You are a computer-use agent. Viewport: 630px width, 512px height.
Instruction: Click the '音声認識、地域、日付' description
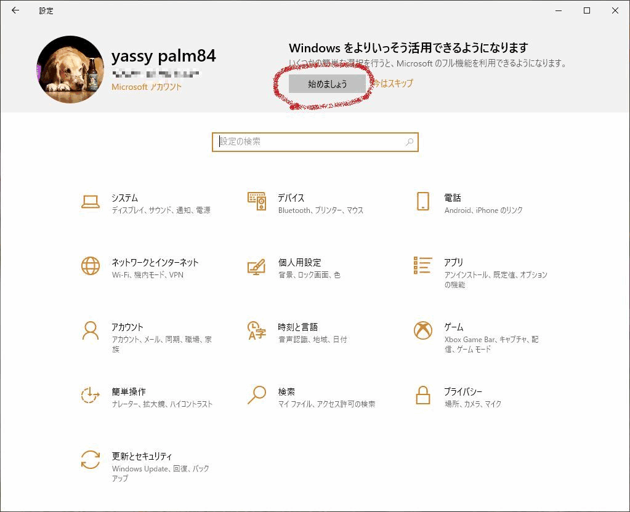tap(312, 340)
